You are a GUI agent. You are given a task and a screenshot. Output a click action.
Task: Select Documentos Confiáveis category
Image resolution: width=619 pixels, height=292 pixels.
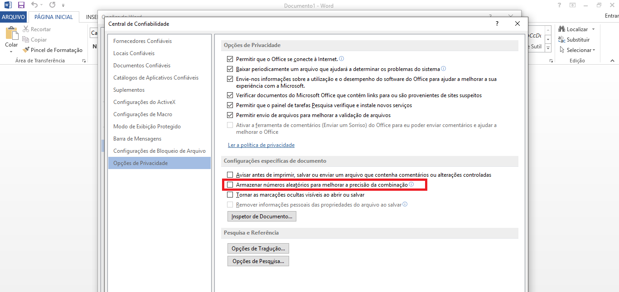pos(160,66)
